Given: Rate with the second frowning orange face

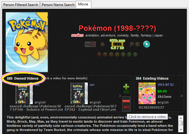Looking at the screenshot, I should 105,54.
